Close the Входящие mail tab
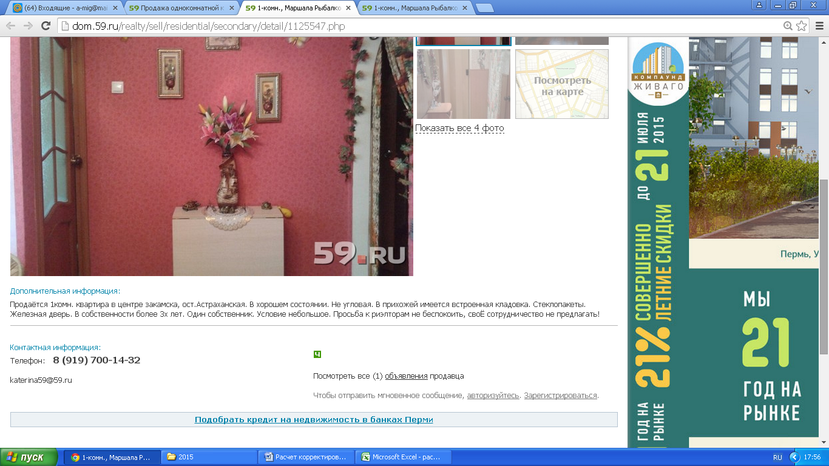 115,8
